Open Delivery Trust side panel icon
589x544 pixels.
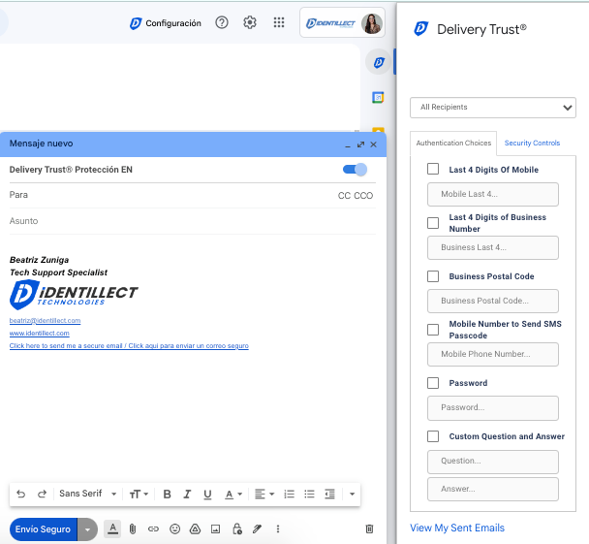[379, 62]
